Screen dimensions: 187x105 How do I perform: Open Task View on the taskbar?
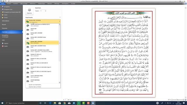pyautogui.click(x=45, y=103)
